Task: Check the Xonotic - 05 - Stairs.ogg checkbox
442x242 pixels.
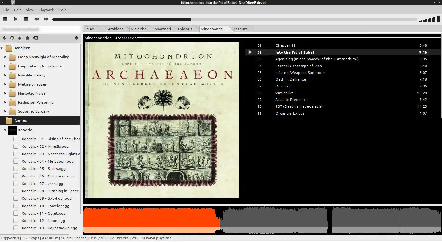Action: click(16, 169)
